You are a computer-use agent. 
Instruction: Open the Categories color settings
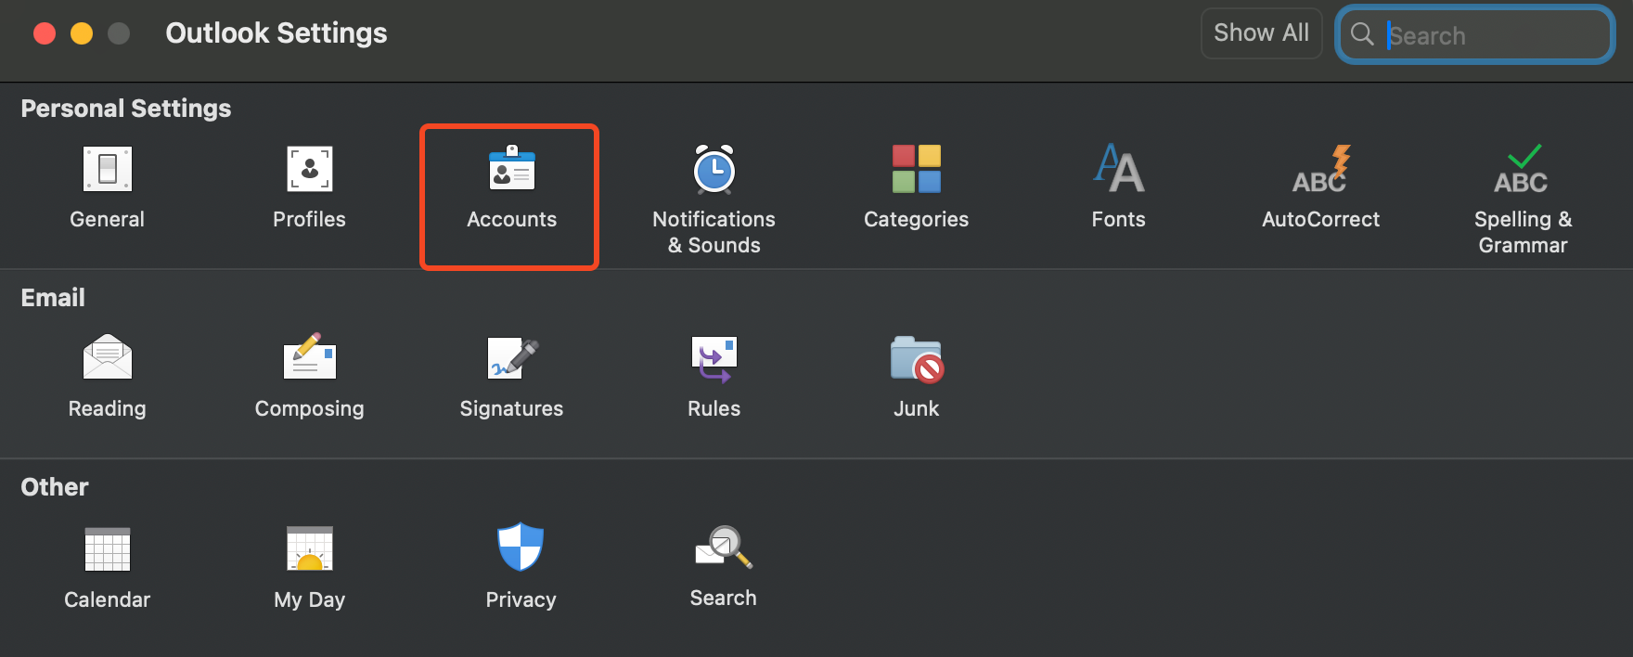pos(916,187)
